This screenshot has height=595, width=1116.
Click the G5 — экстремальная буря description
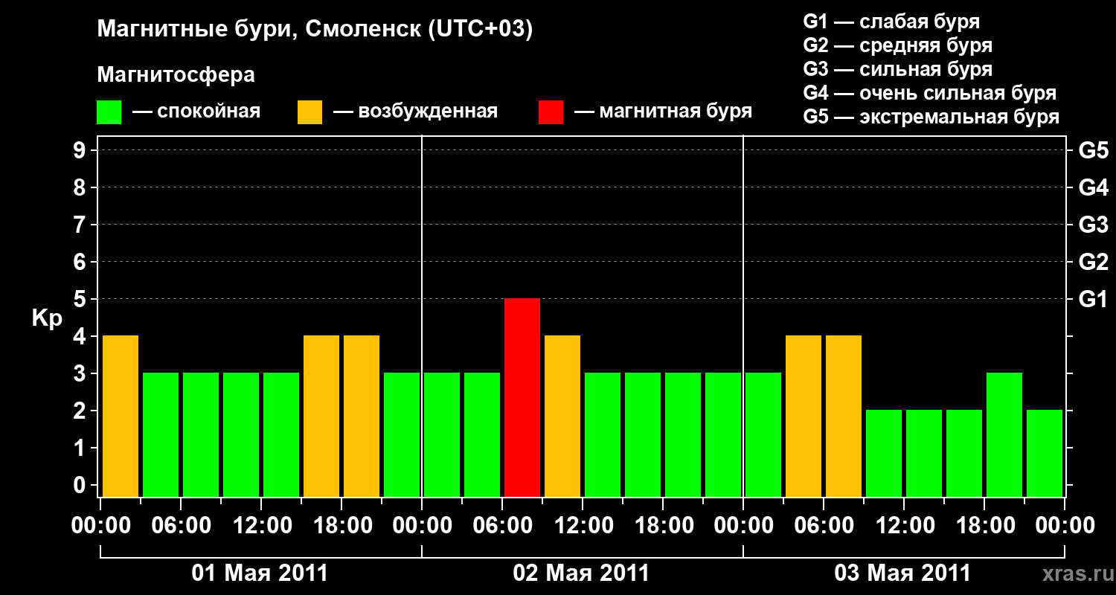(x=931, y=117)
